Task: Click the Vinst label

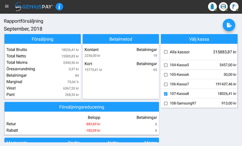Action: pos(11,88)
